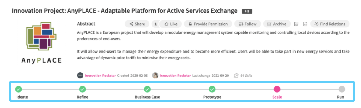Image resolution: width=361 pixels, height=108 pixels.
Task: Click Provide Permission button
Action: (208, 24)
